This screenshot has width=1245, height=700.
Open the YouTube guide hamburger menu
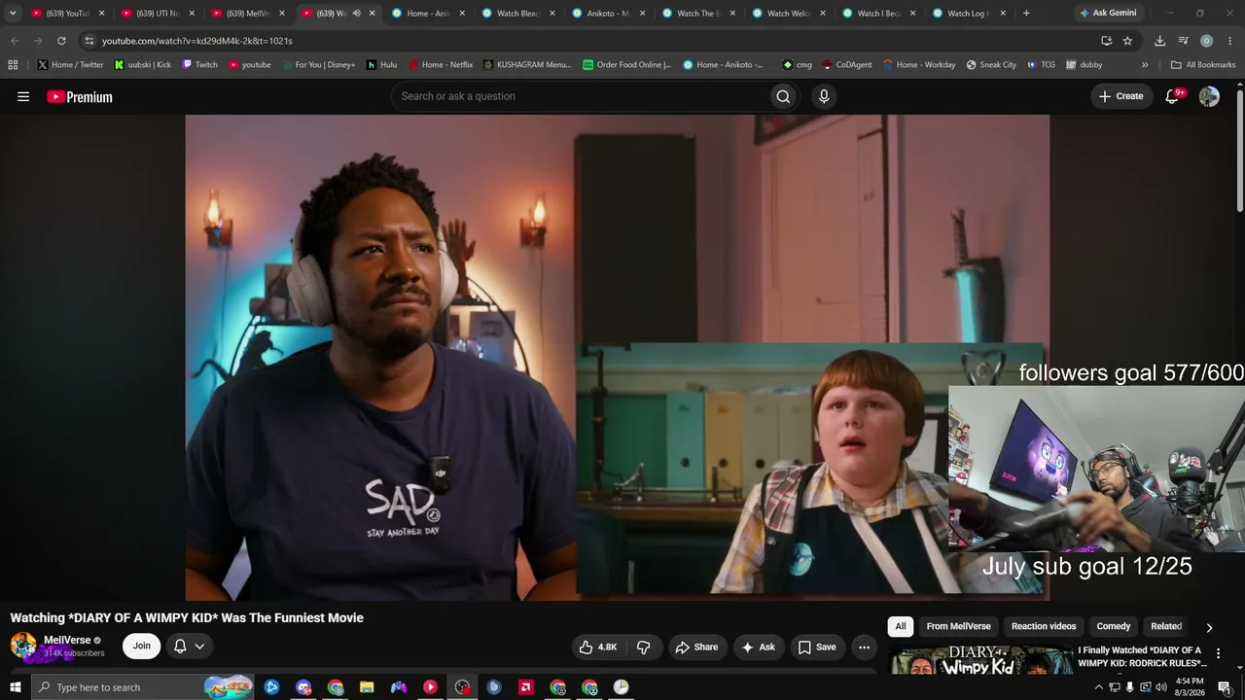point(23,96)
